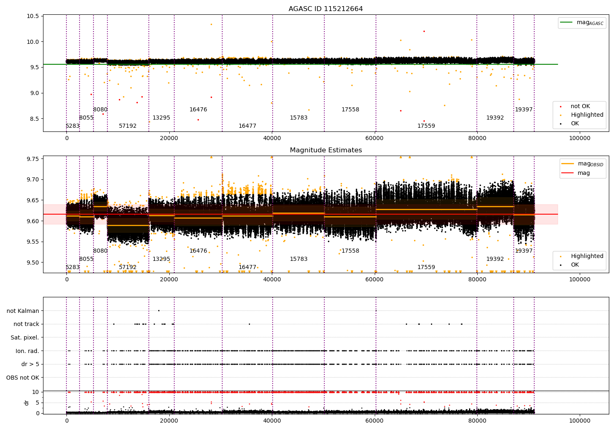
Task: Click obsid 57192 label in top plot
Action: click(128, 126)
